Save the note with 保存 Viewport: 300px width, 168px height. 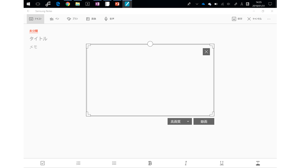[x=237, y=19]
